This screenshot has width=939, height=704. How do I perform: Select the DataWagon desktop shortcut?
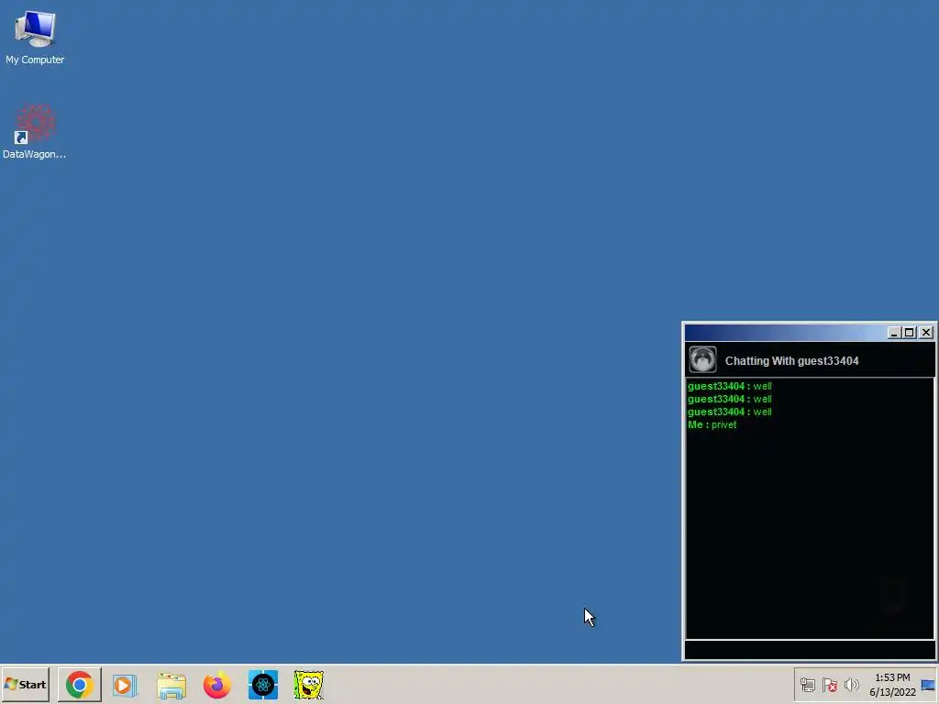pos(35,131)
